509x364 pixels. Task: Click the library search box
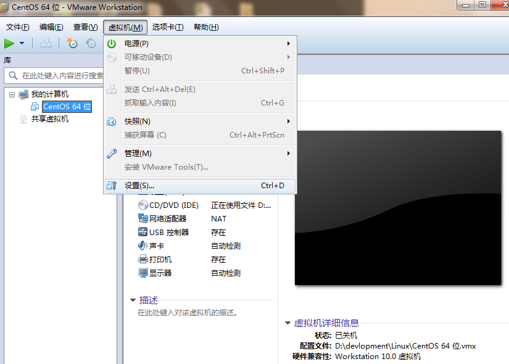point(54,76)
